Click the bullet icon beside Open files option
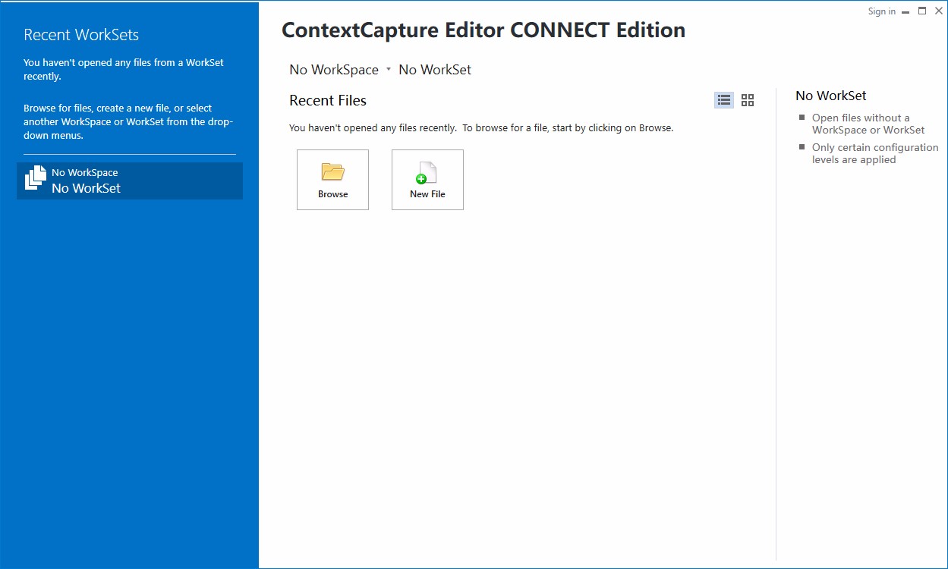The image size is (948, 569). (802, 118)
